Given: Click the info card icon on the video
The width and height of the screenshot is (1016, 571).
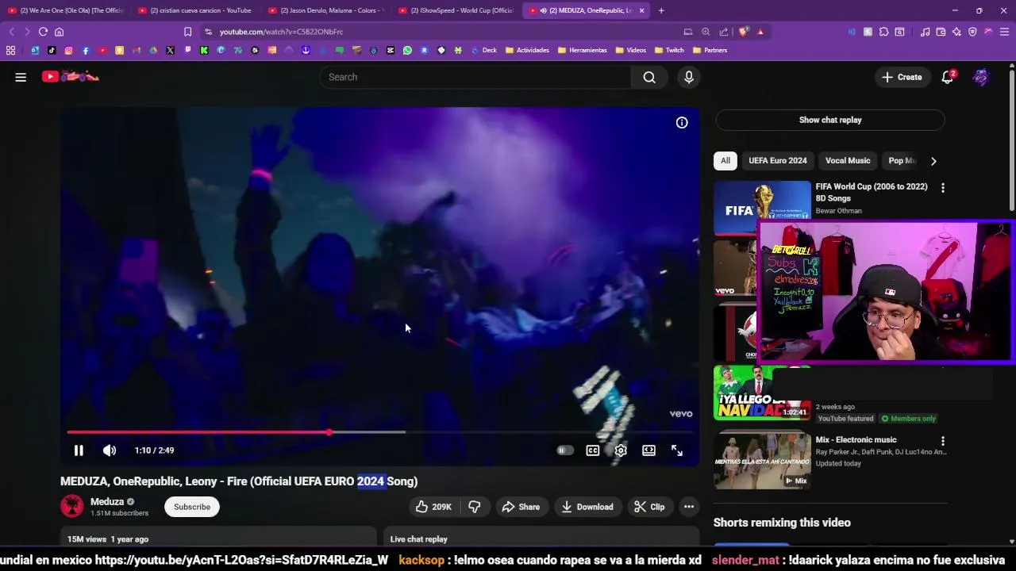Looking at the screenshot, I should coord(682,122).
